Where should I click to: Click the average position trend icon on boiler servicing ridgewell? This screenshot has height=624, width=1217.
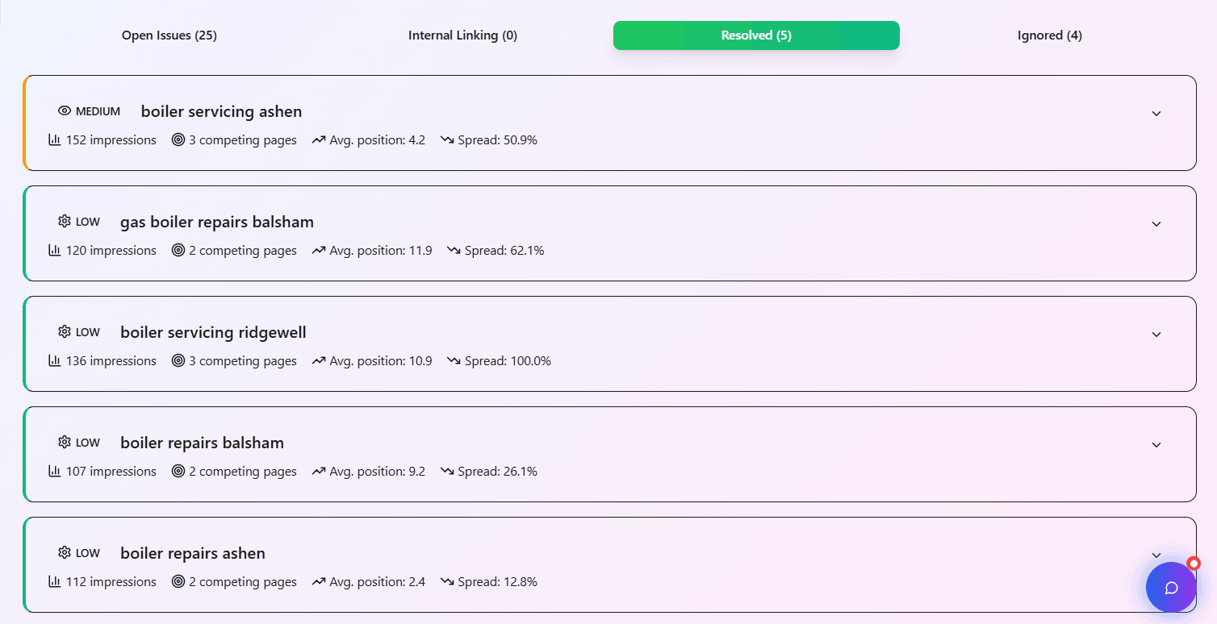318,360
